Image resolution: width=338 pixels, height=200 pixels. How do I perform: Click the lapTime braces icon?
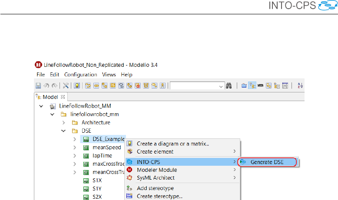[x=86, y=156]
